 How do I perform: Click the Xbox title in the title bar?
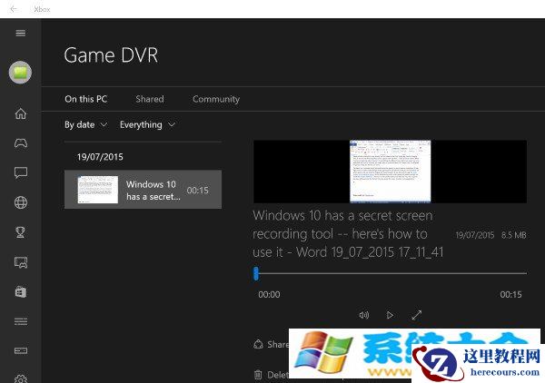coord(42,9)
